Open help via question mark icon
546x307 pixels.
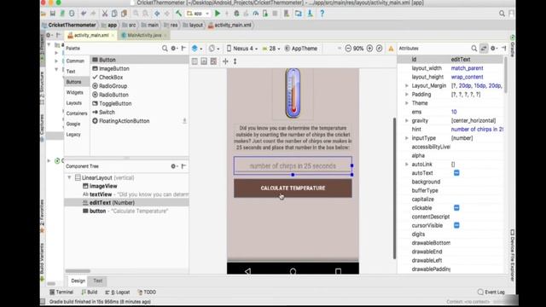[x=322, y=14]
